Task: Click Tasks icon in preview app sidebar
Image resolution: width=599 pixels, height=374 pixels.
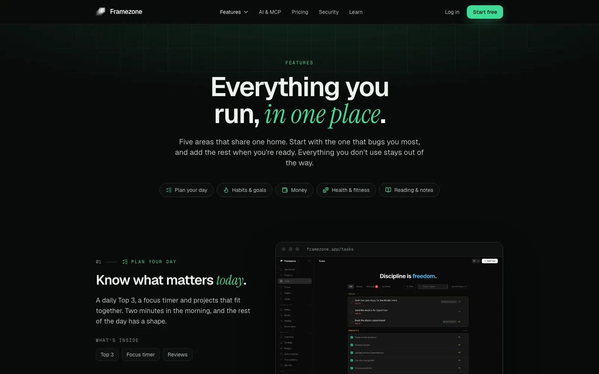Action: 281,281
